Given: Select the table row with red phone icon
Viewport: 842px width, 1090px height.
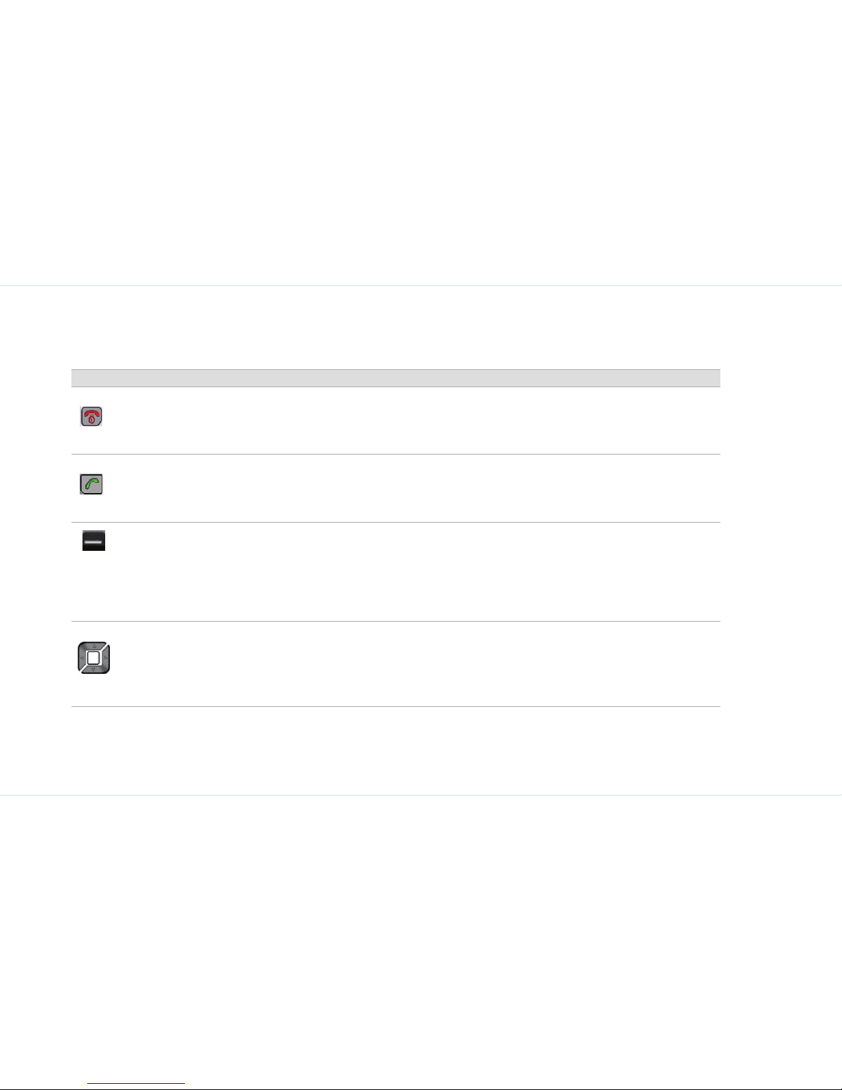Looking at the screenshot, I should (x=396, y=420).
